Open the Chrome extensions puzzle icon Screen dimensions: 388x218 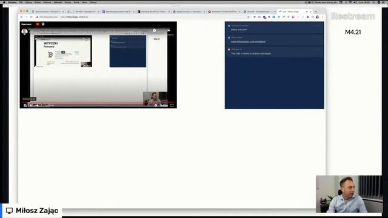pyautogui.click(x=307, y=17)
